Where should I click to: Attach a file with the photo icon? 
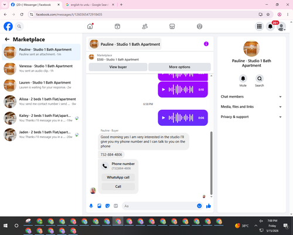99,206
